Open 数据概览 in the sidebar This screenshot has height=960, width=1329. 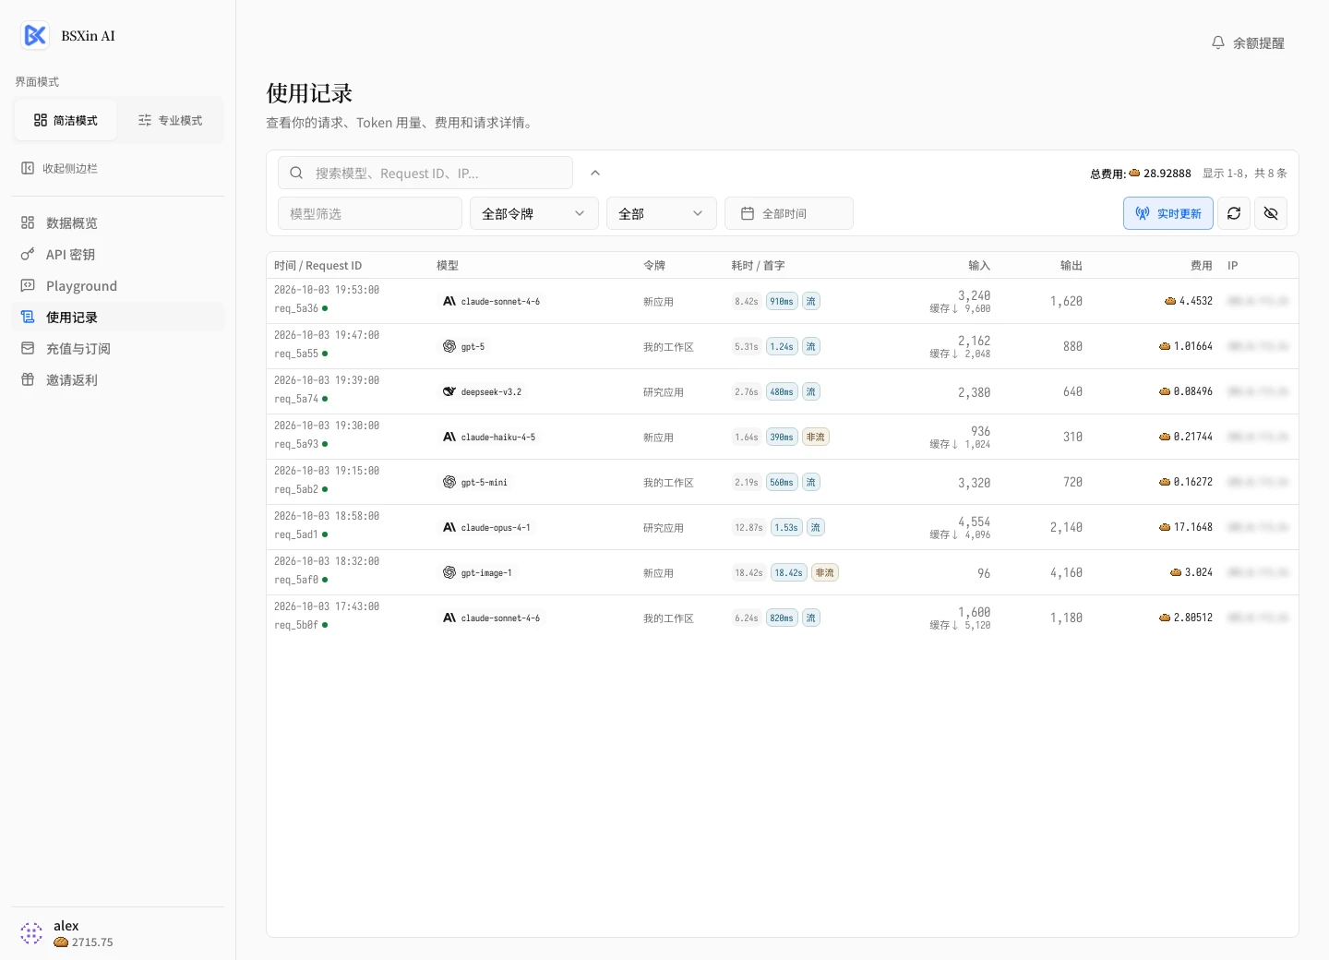(x=118, y=222)
